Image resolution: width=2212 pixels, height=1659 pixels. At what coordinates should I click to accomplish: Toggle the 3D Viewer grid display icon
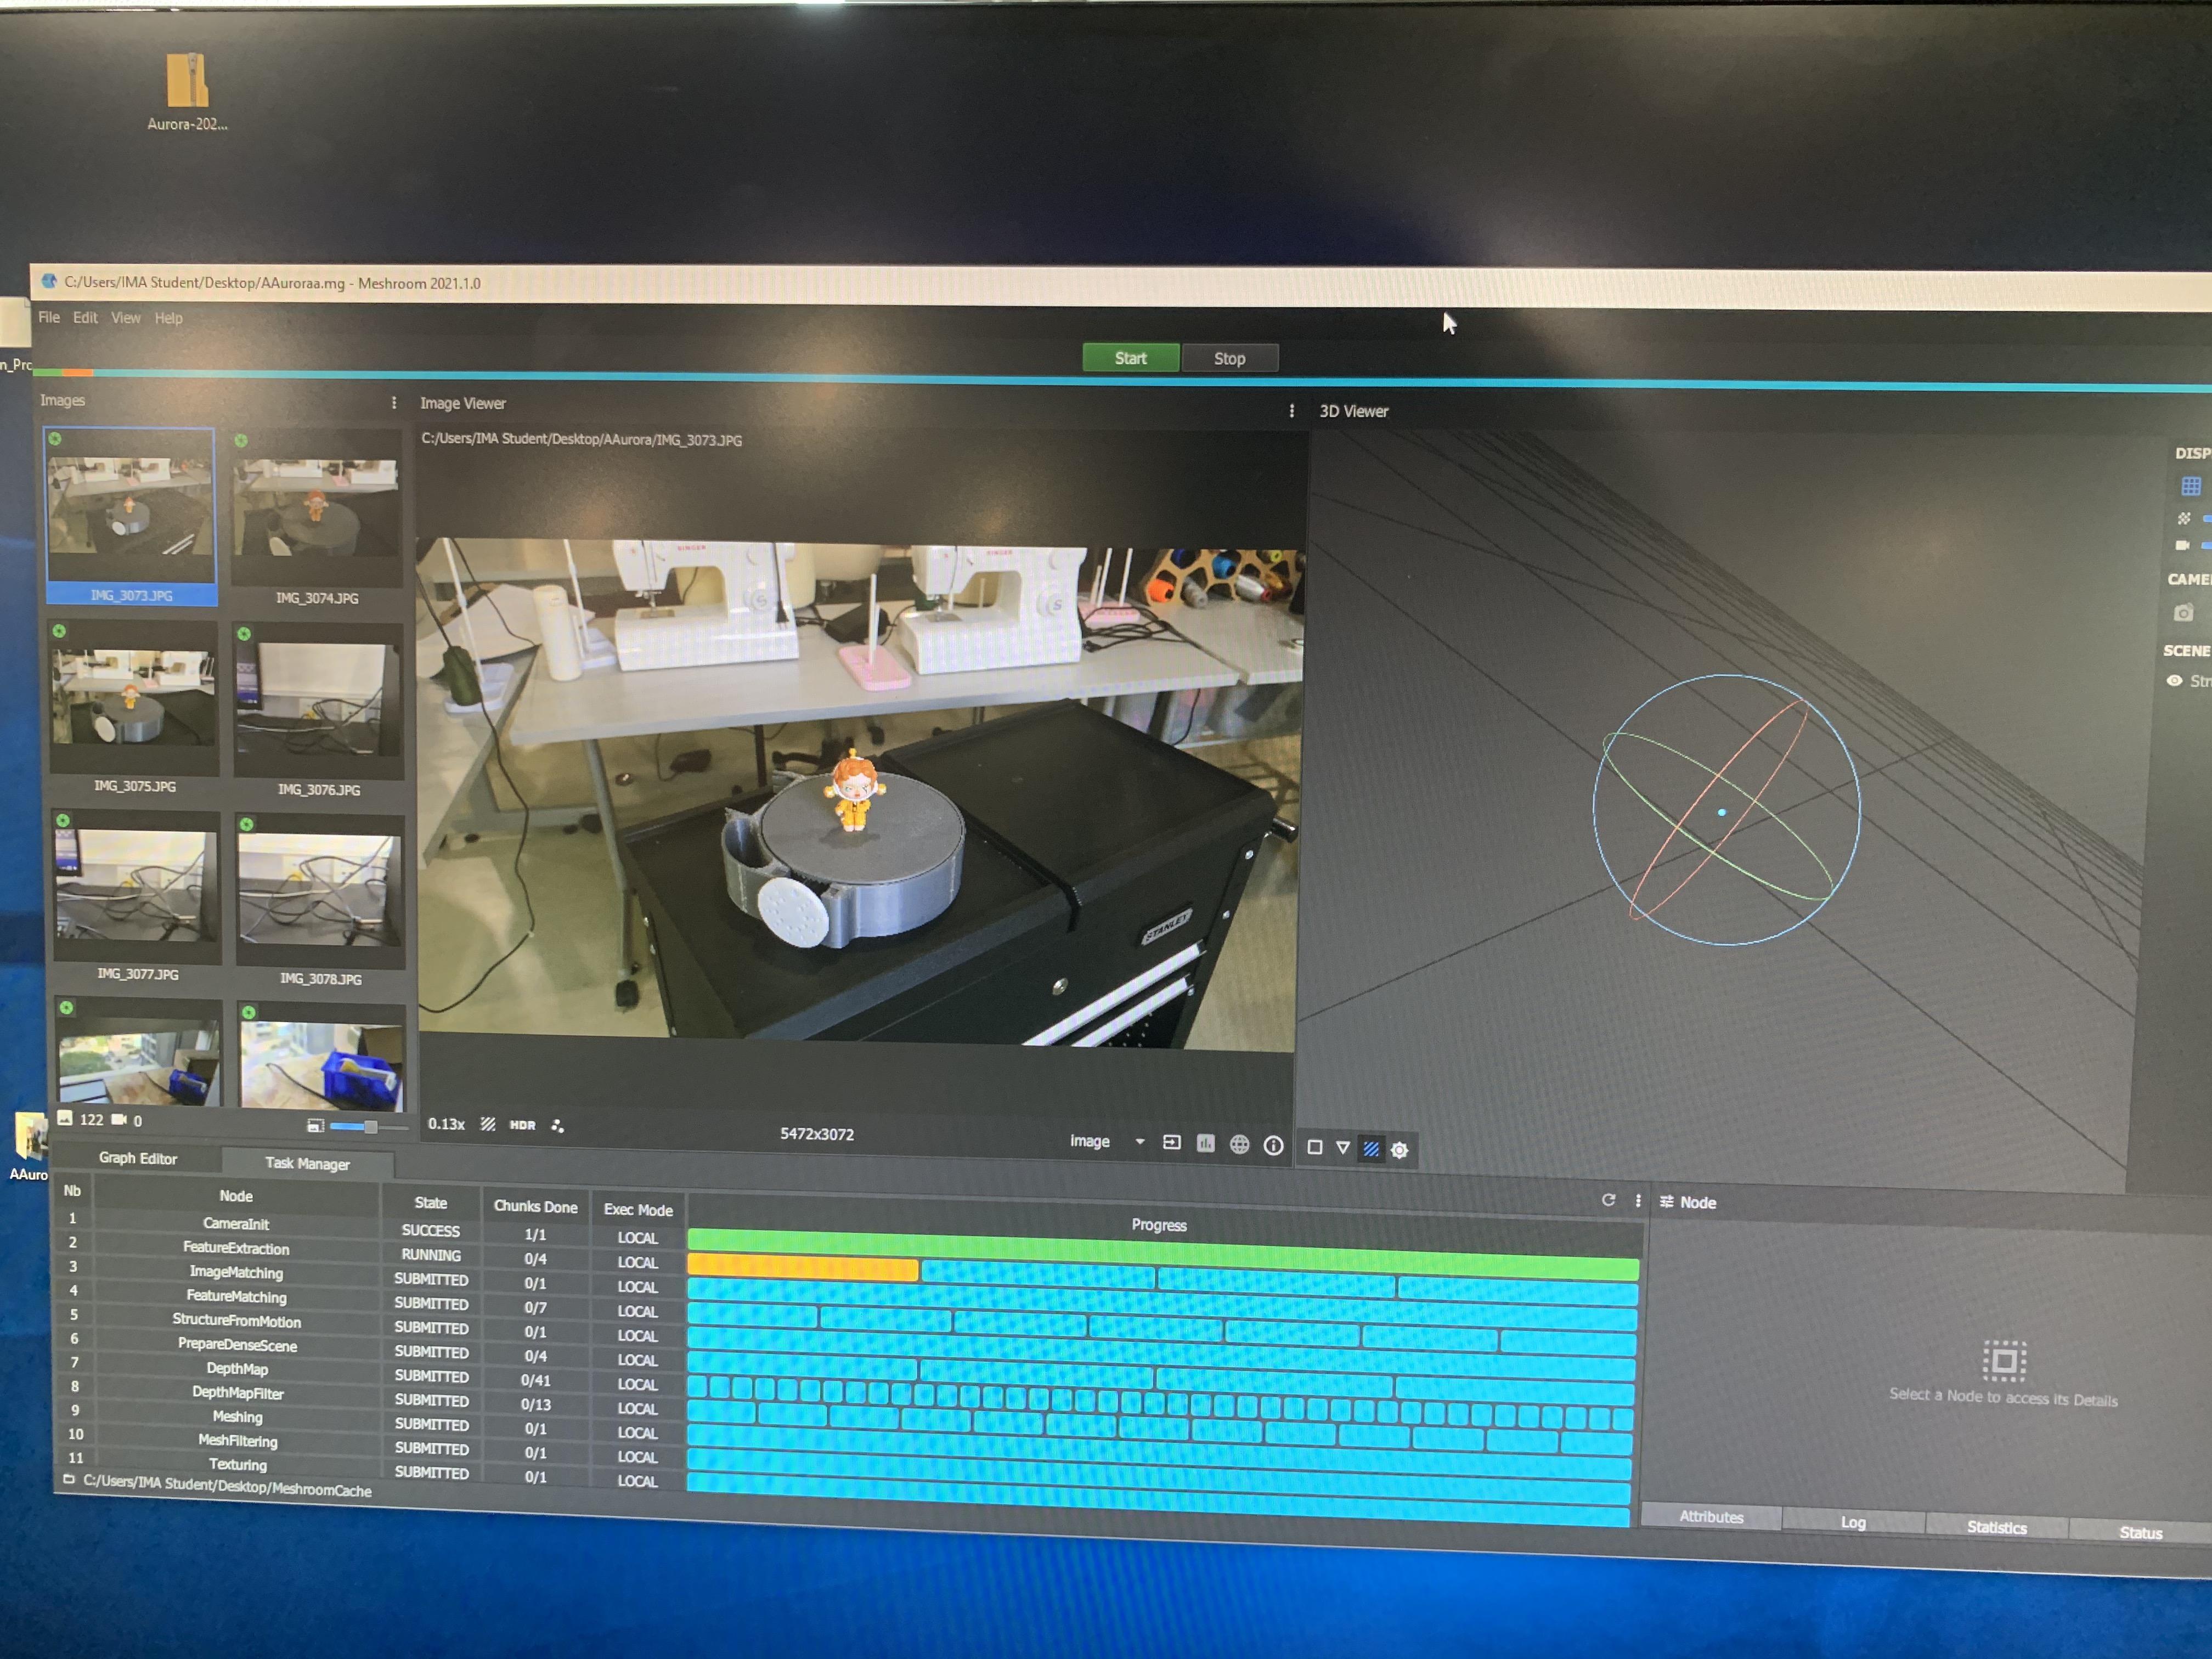pos(2190,487)
